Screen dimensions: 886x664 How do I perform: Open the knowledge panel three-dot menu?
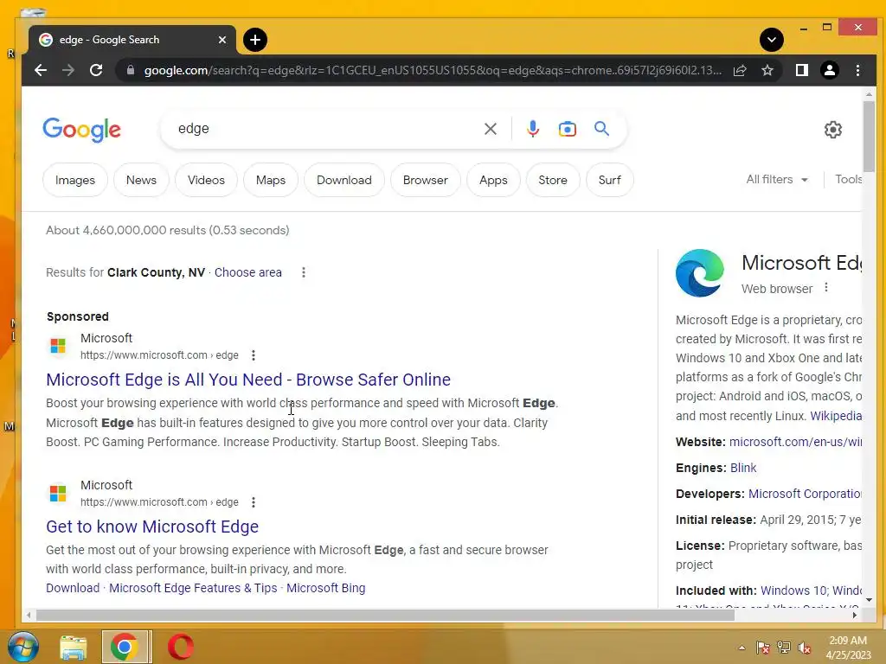click(826, 287)
